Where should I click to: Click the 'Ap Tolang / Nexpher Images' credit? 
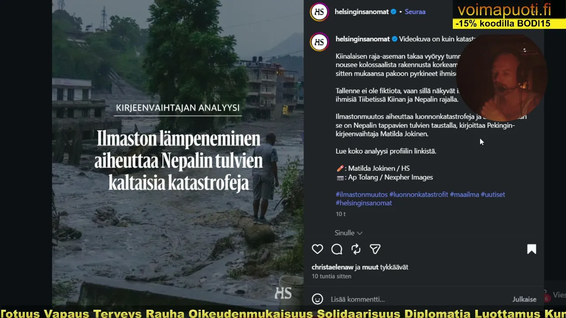click(x=390, y=177)
